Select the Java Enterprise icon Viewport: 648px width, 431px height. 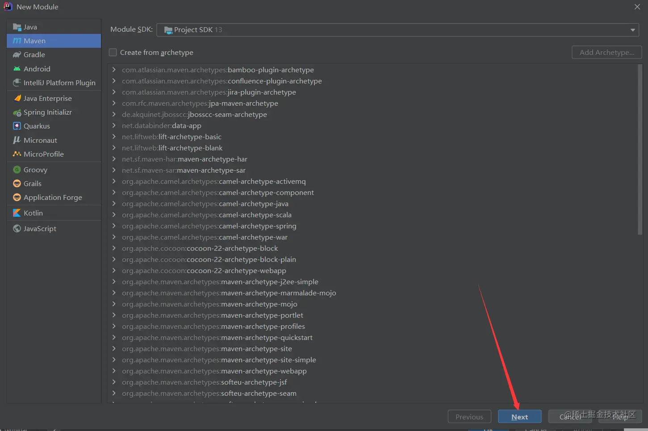pos(17,98)
